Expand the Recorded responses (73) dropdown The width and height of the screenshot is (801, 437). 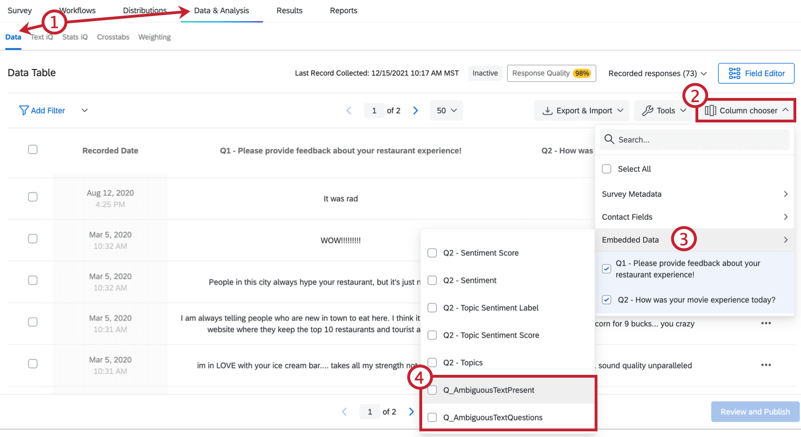(657, 73)
